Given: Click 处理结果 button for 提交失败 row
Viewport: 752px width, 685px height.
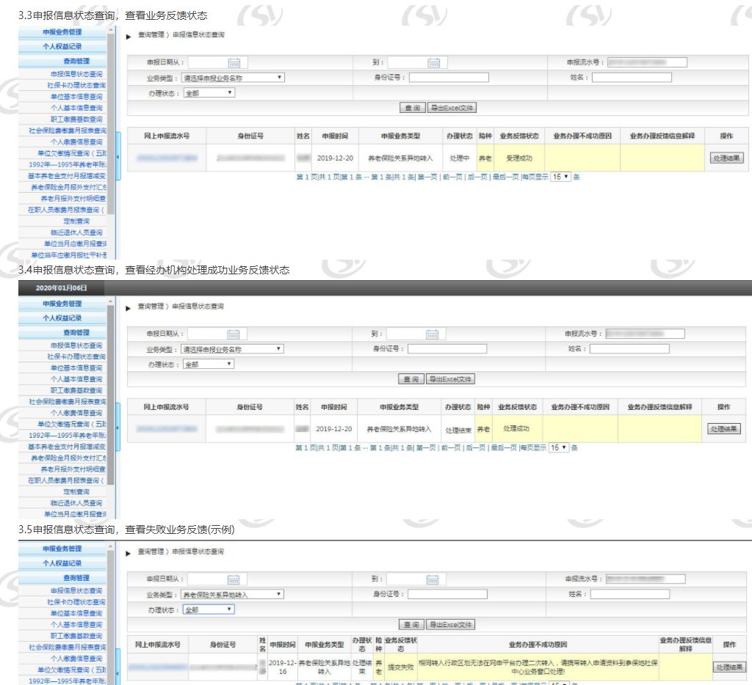Looking at the screenshot, I should (x=728, y=667).
